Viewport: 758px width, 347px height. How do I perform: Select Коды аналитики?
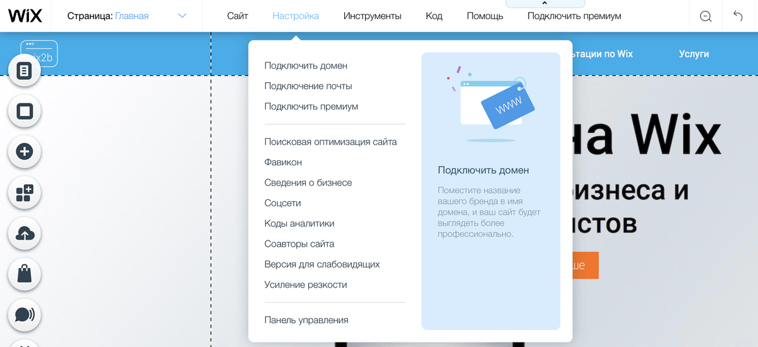click(299, 223)
